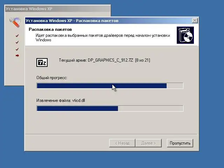
Task: Click the disabled Далее button
Action: (x=148, y=143)
